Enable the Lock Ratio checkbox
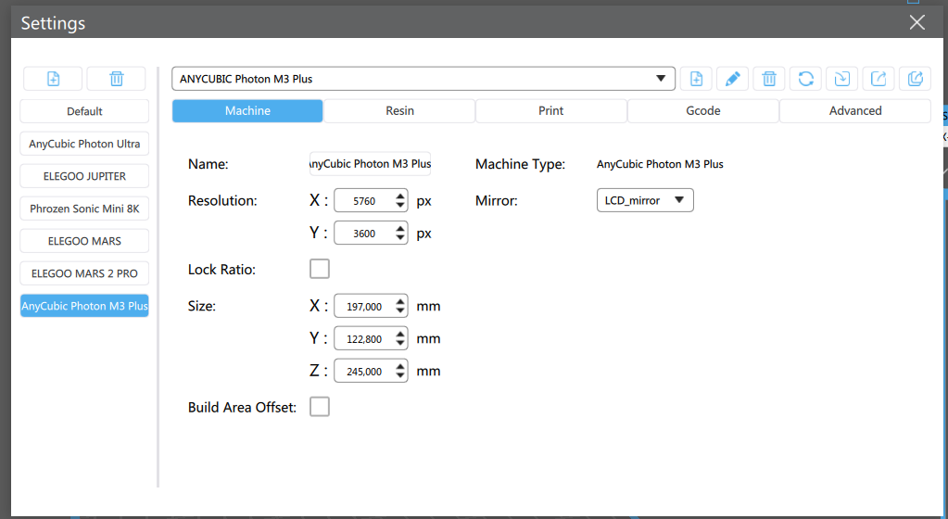Screen dimensions: 948x519 (x=320, y=269)
